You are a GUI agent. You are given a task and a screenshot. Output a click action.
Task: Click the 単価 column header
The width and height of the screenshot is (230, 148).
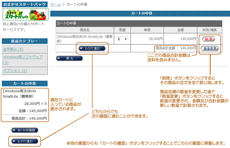click(147, 30)
